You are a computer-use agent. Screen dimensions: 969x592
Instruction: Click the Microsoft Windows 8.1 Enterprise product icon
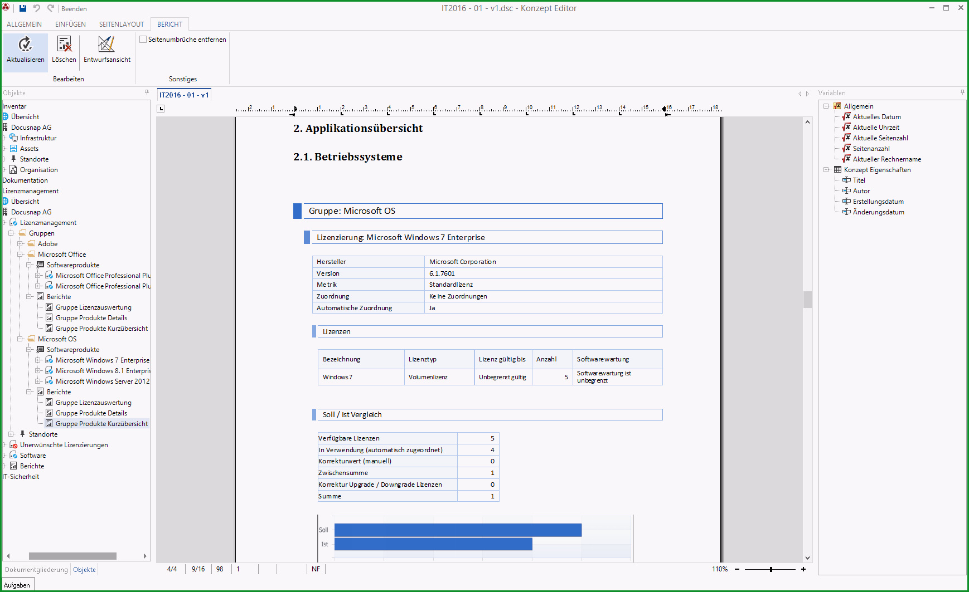tap(49, 370)
